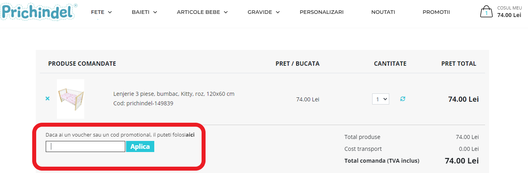Click the 'aici' voucher link
528x173 pixels.
(190, 135)
